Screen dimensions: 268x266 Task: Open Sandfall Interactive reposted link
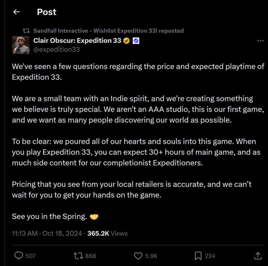coord(109,31)
